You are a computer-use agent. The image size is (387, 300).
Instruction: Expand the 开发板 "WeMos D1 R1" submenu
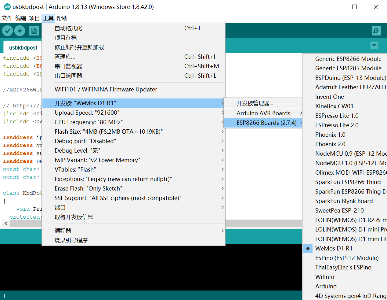tap(133, 103)
